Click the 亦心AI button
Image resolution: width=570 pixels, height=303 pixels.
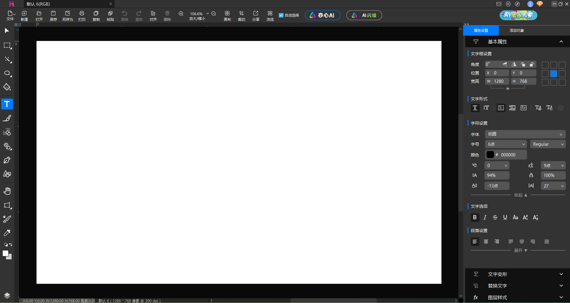[x=322, y=15]
